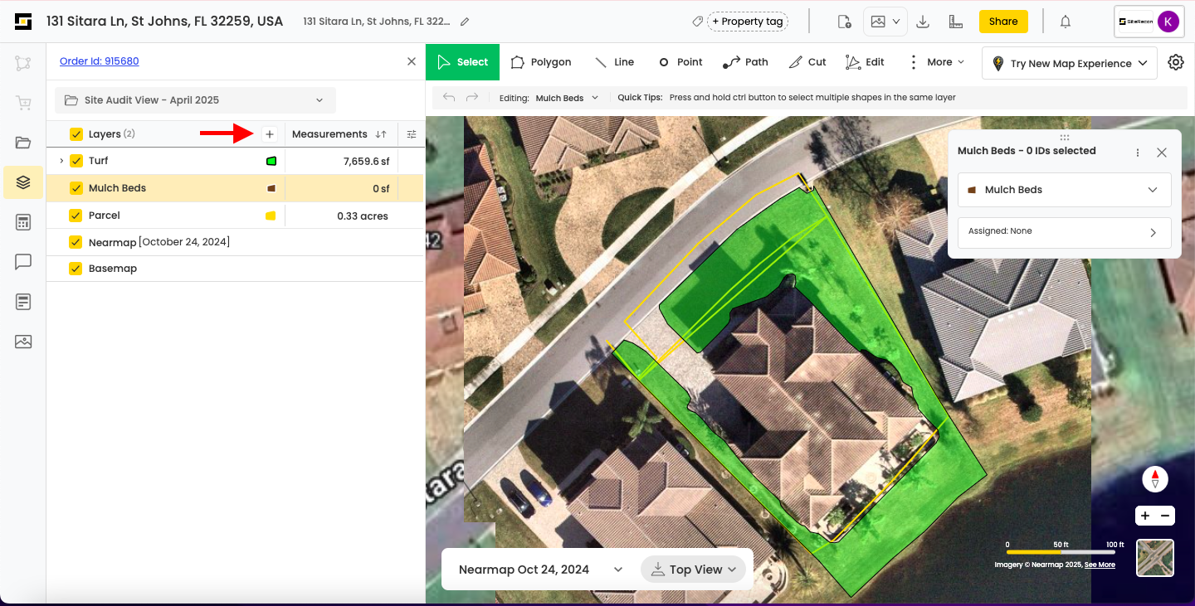Open the Top View dropdown

click(693, 570)
